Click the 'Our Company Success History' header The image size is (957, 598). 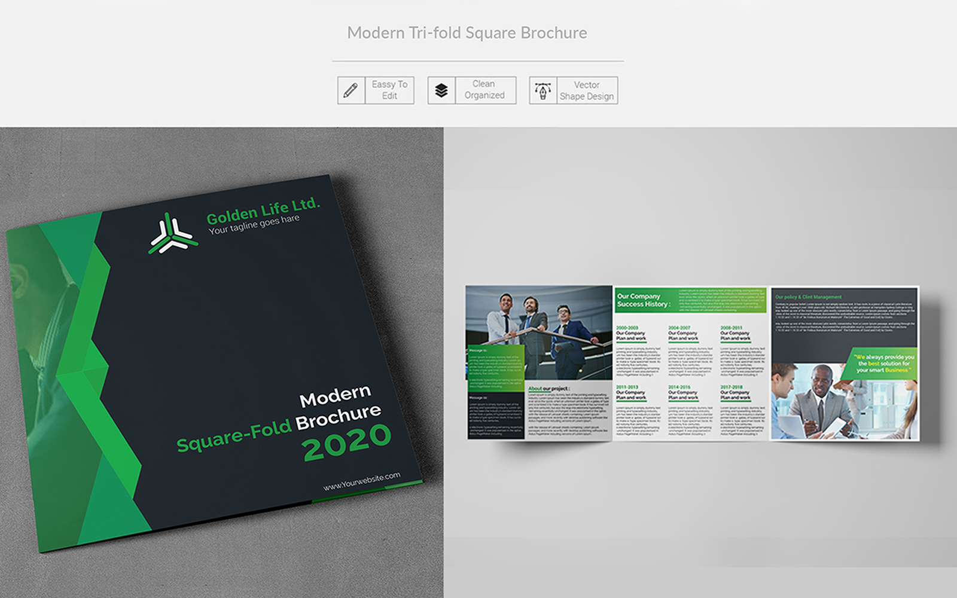tap(644, 300)
